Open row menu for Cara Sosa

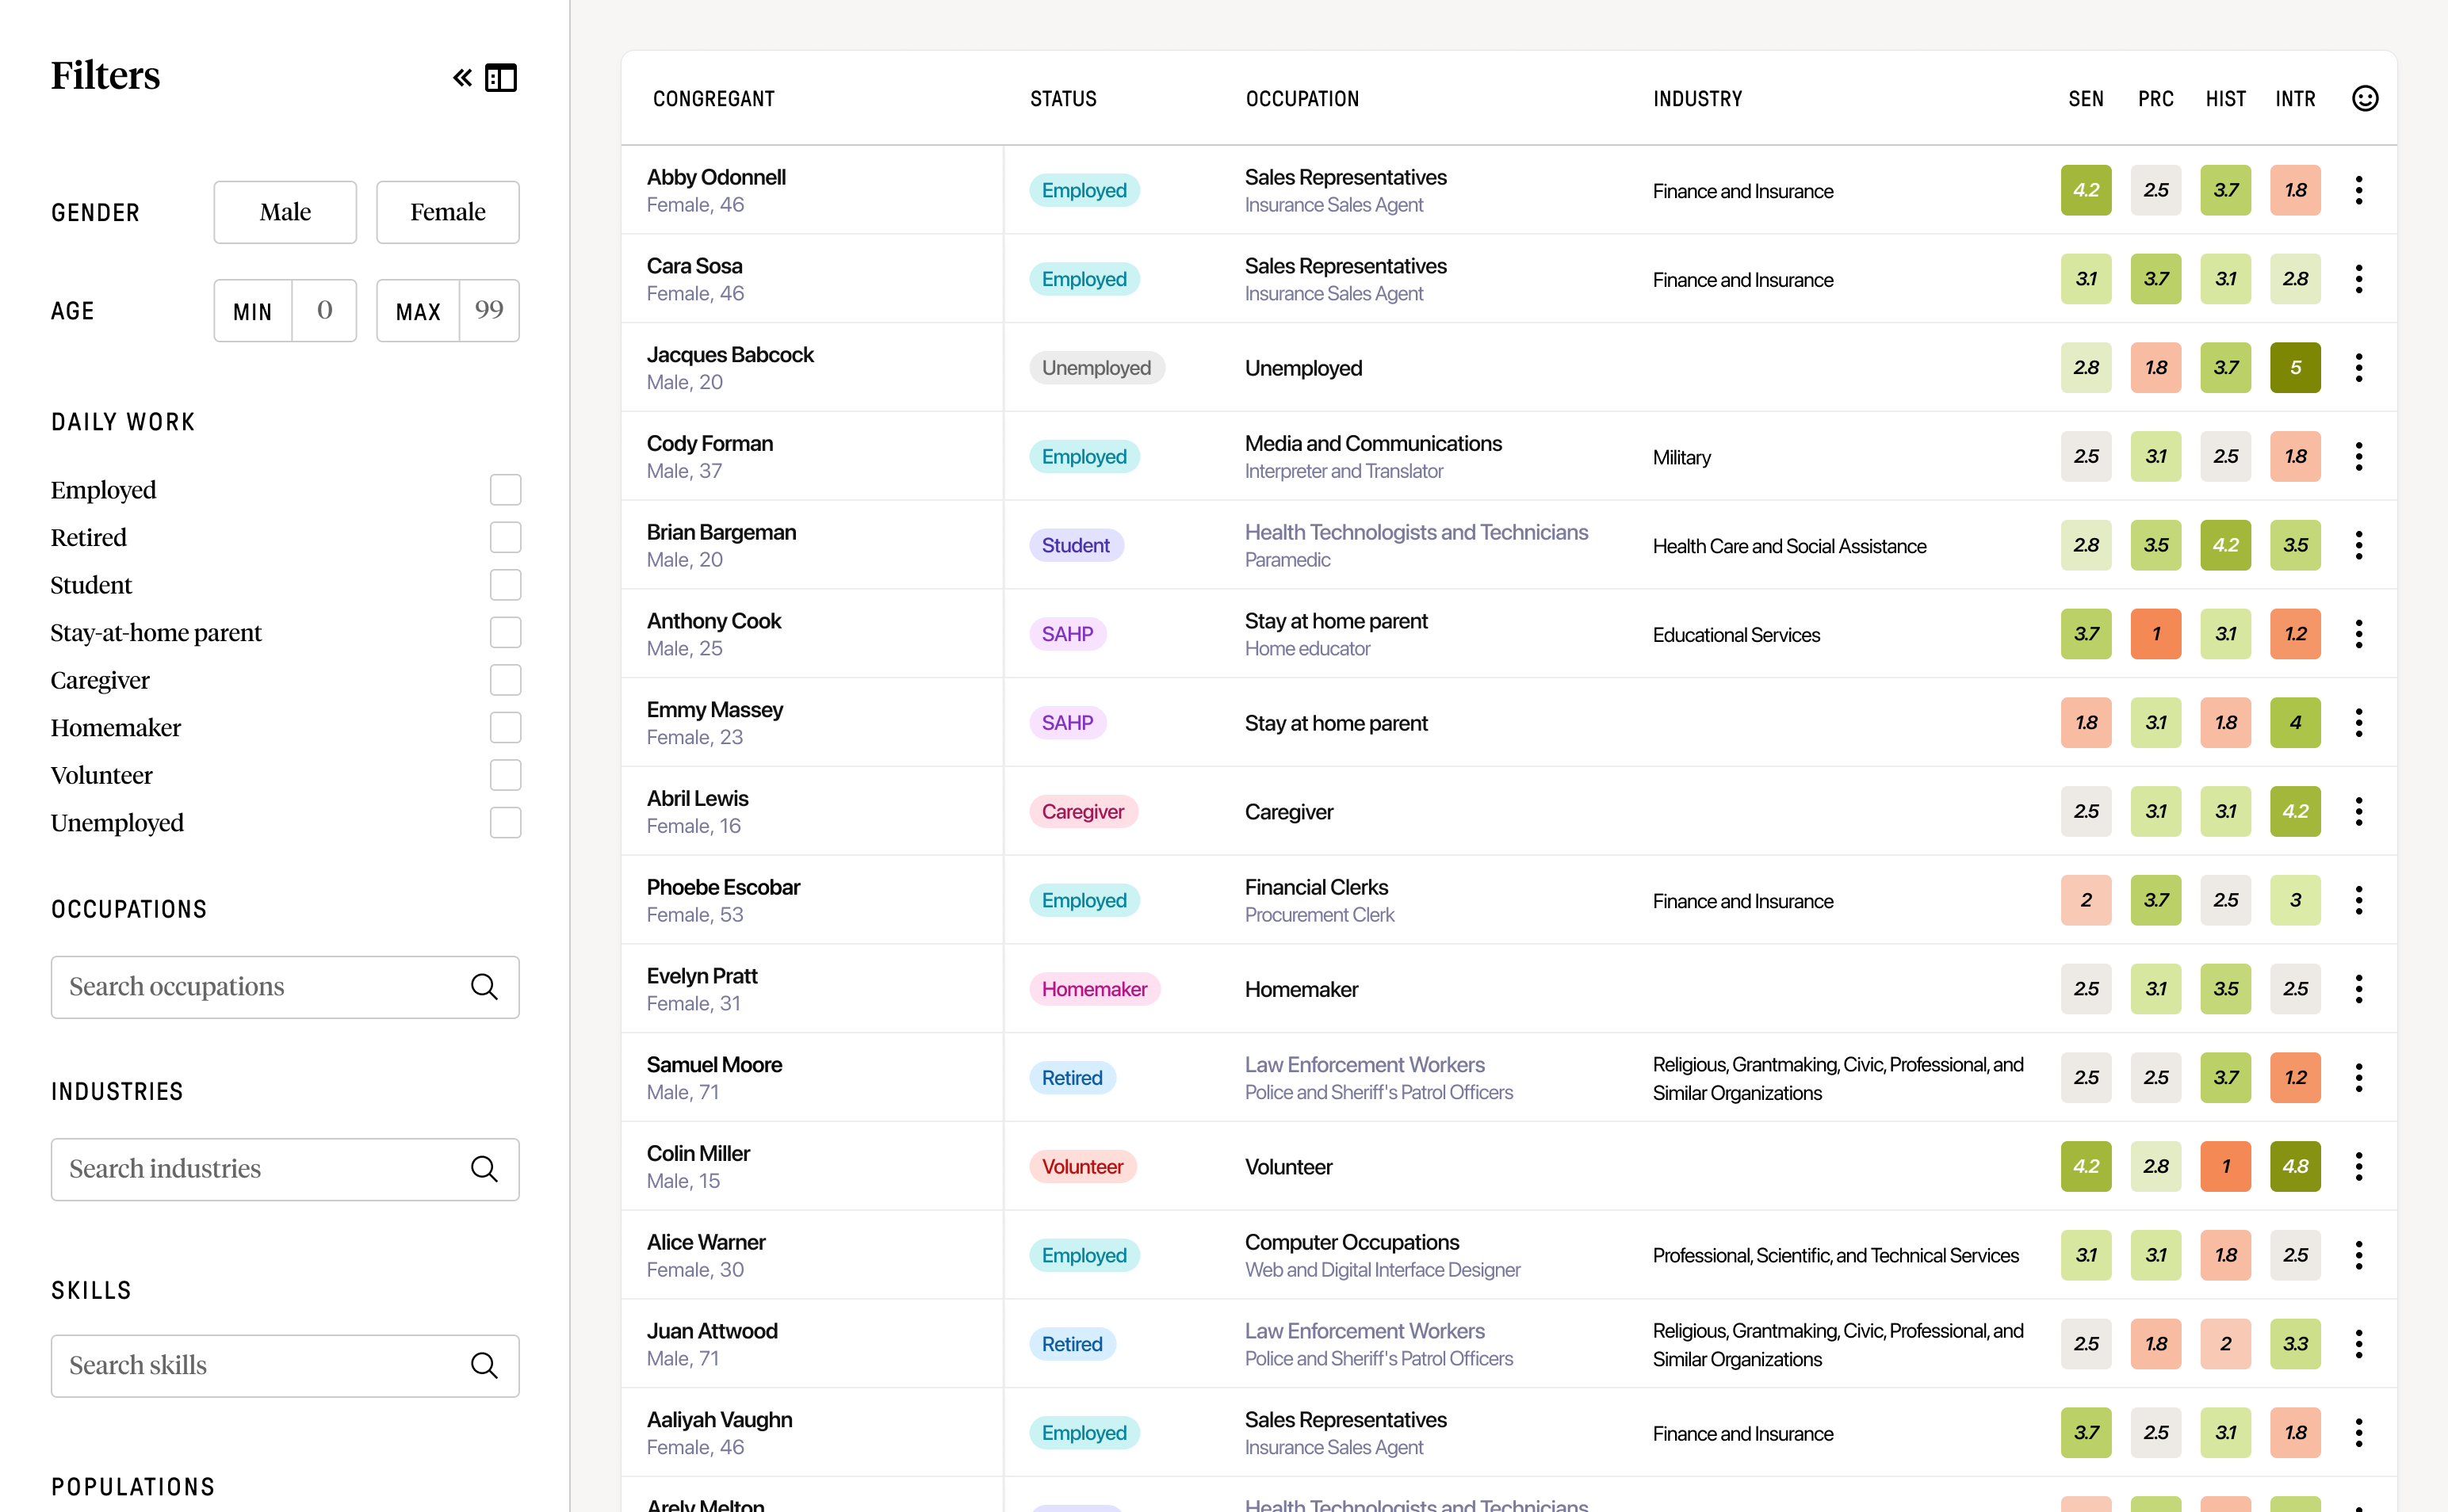point(2359,279)
